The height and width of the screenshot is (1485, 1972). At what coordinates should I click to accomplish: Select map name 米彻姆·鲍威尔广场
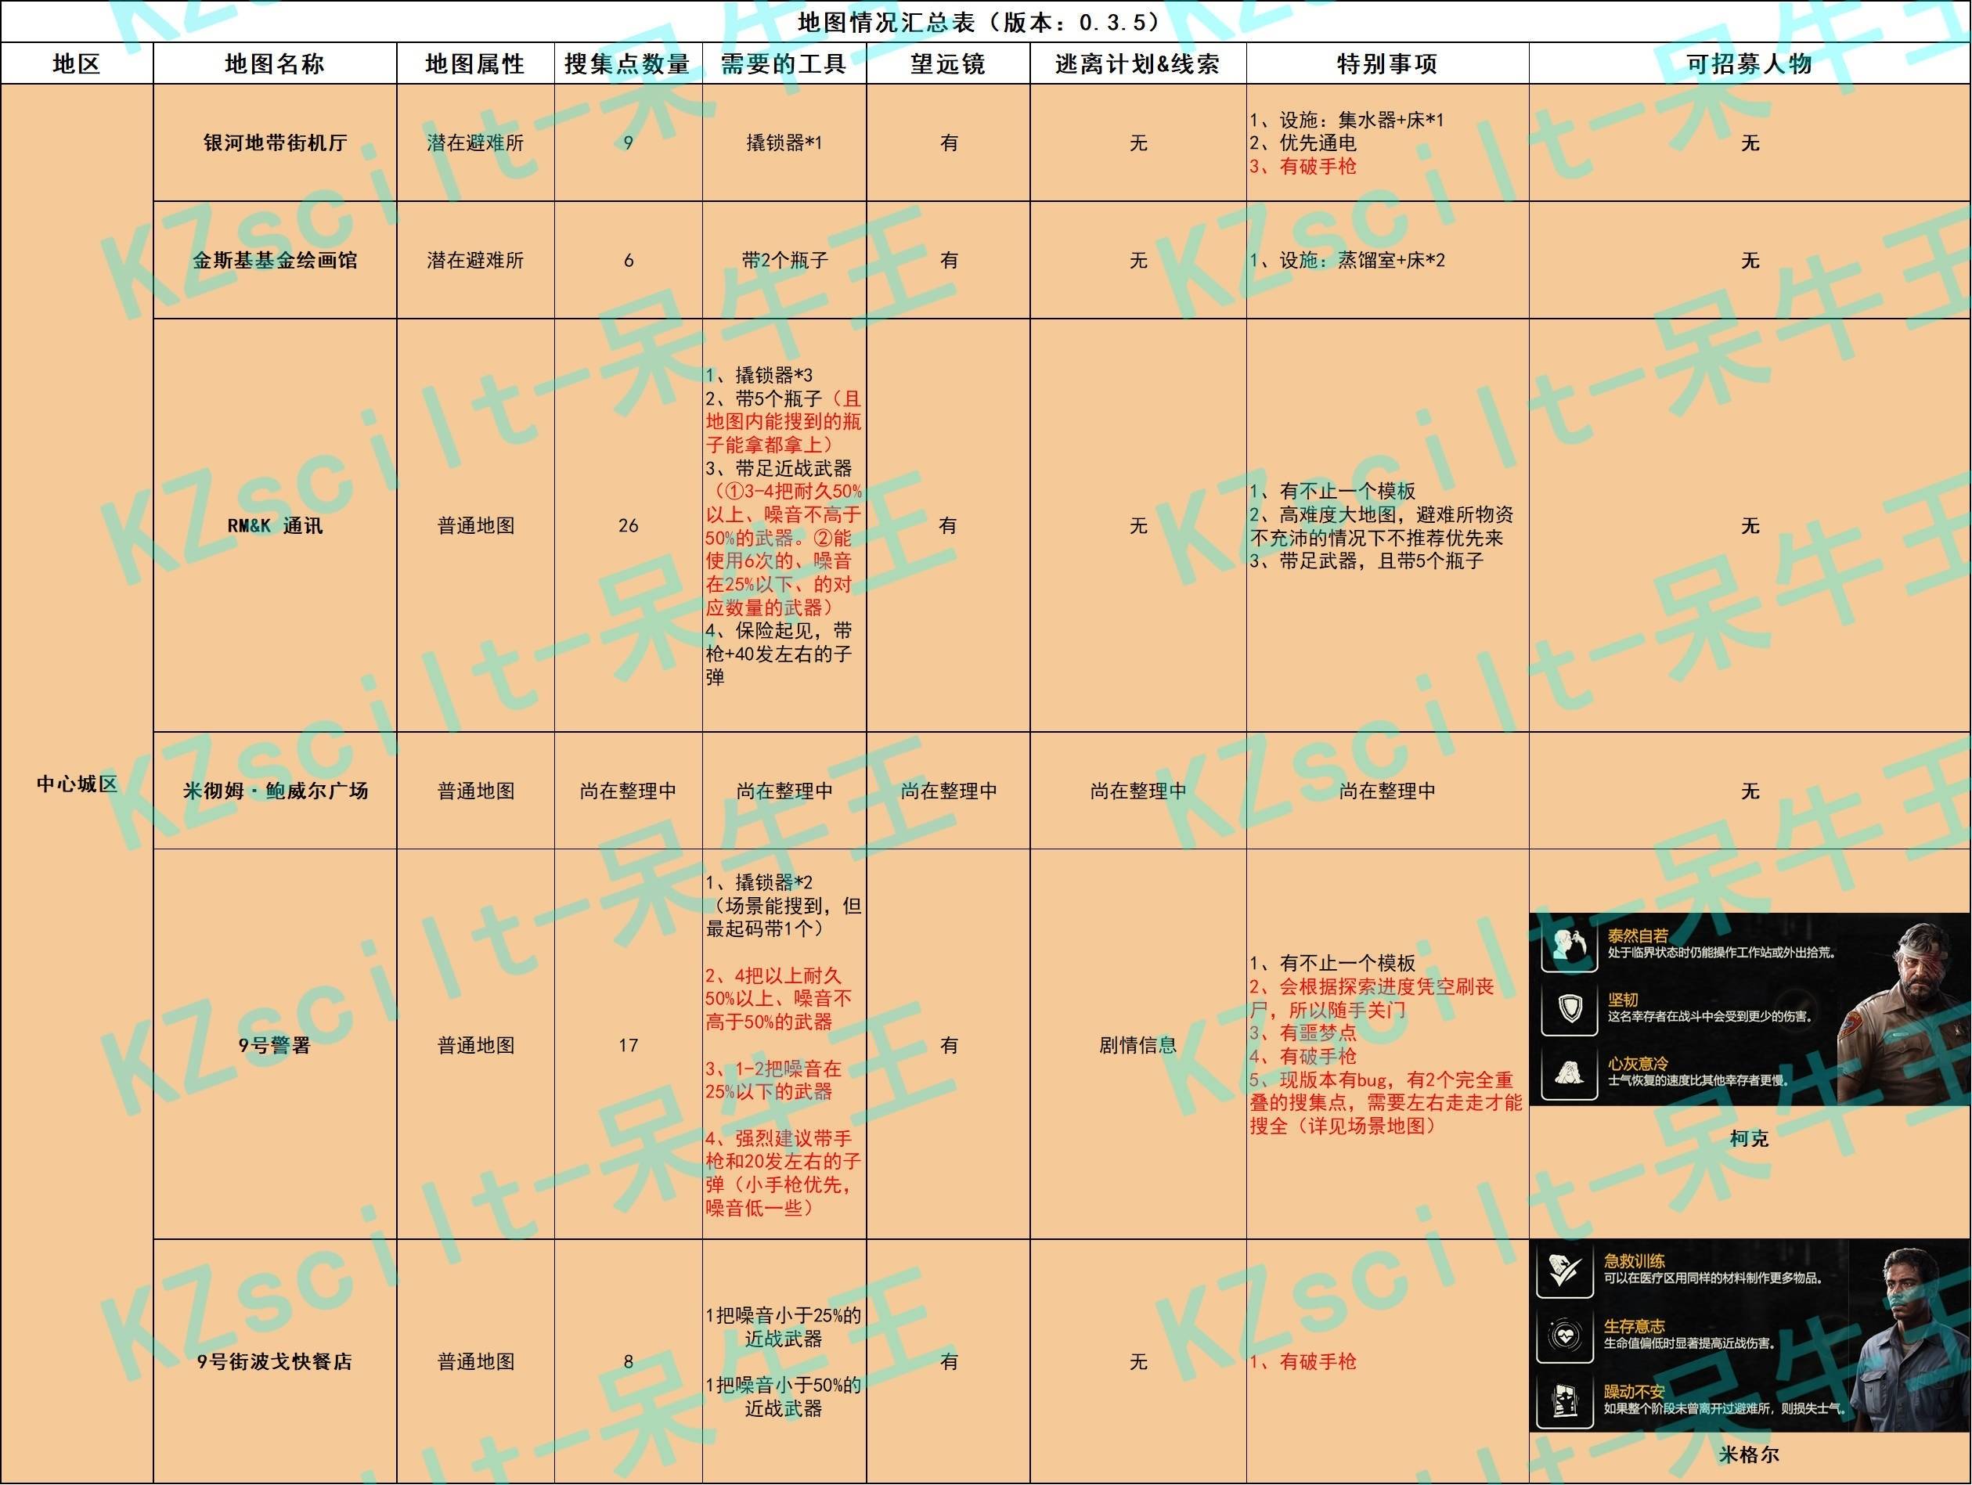point(275,791)
